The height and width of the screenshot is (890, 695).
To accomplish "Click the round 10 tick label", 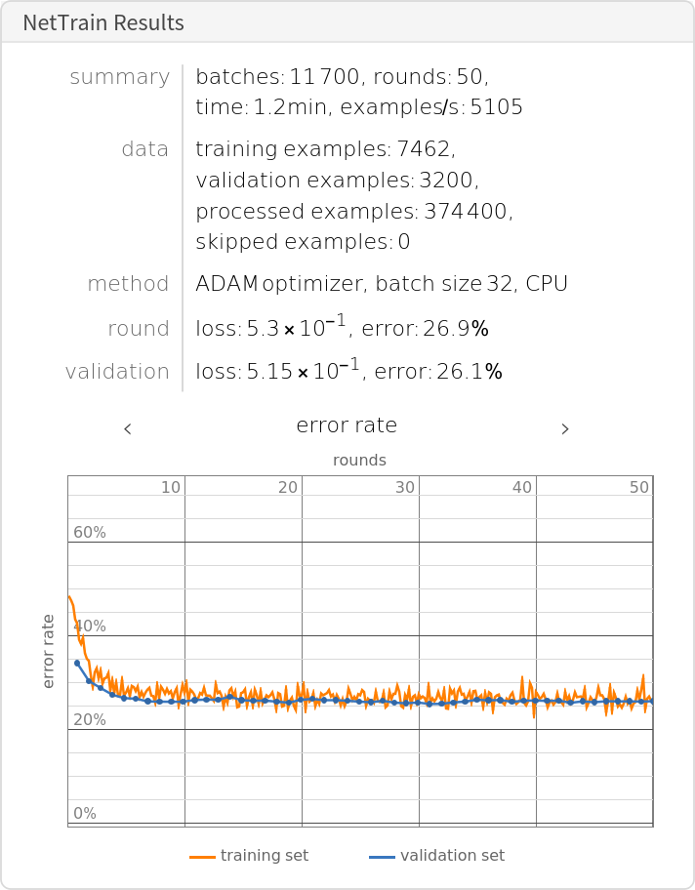I will coord(171,487).
